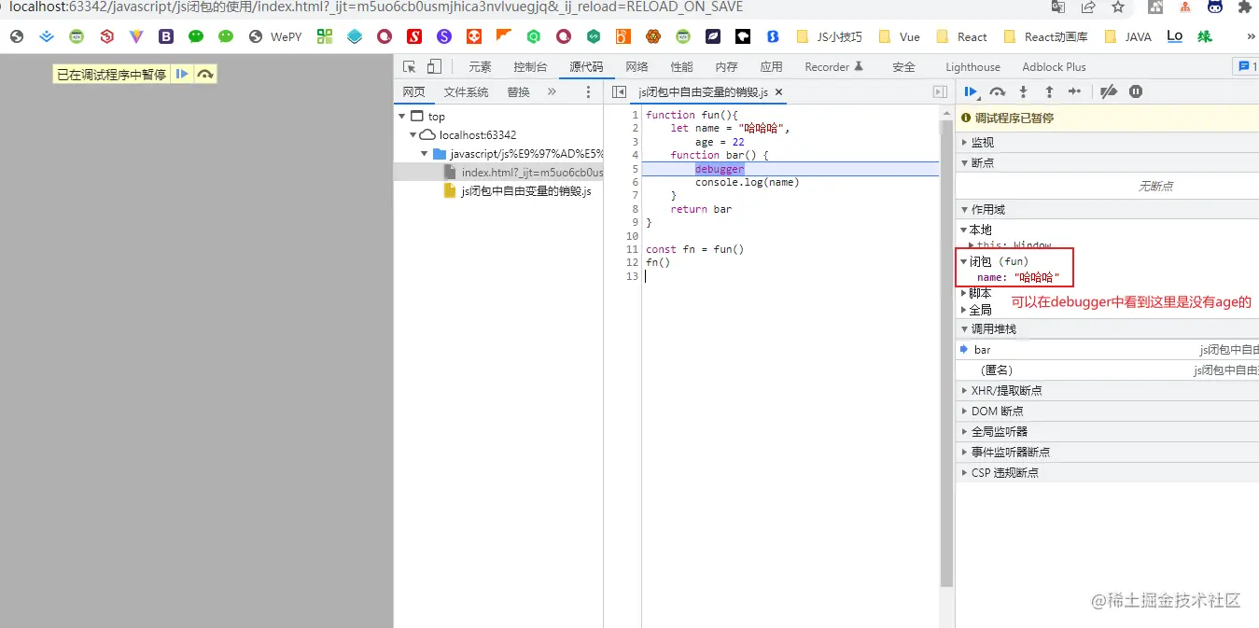Select bar frame in call stack

1107,350
